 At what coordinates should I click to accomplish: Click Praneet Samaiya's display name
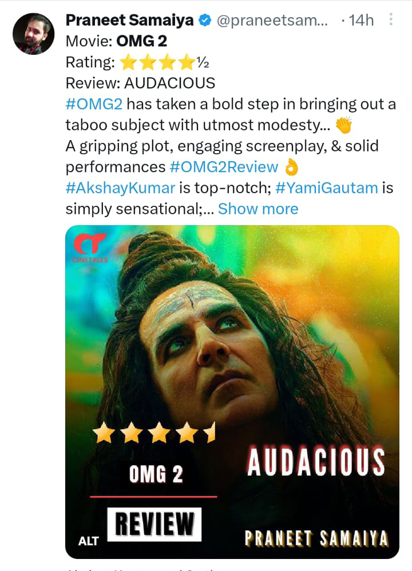click(x=130, y=21)
